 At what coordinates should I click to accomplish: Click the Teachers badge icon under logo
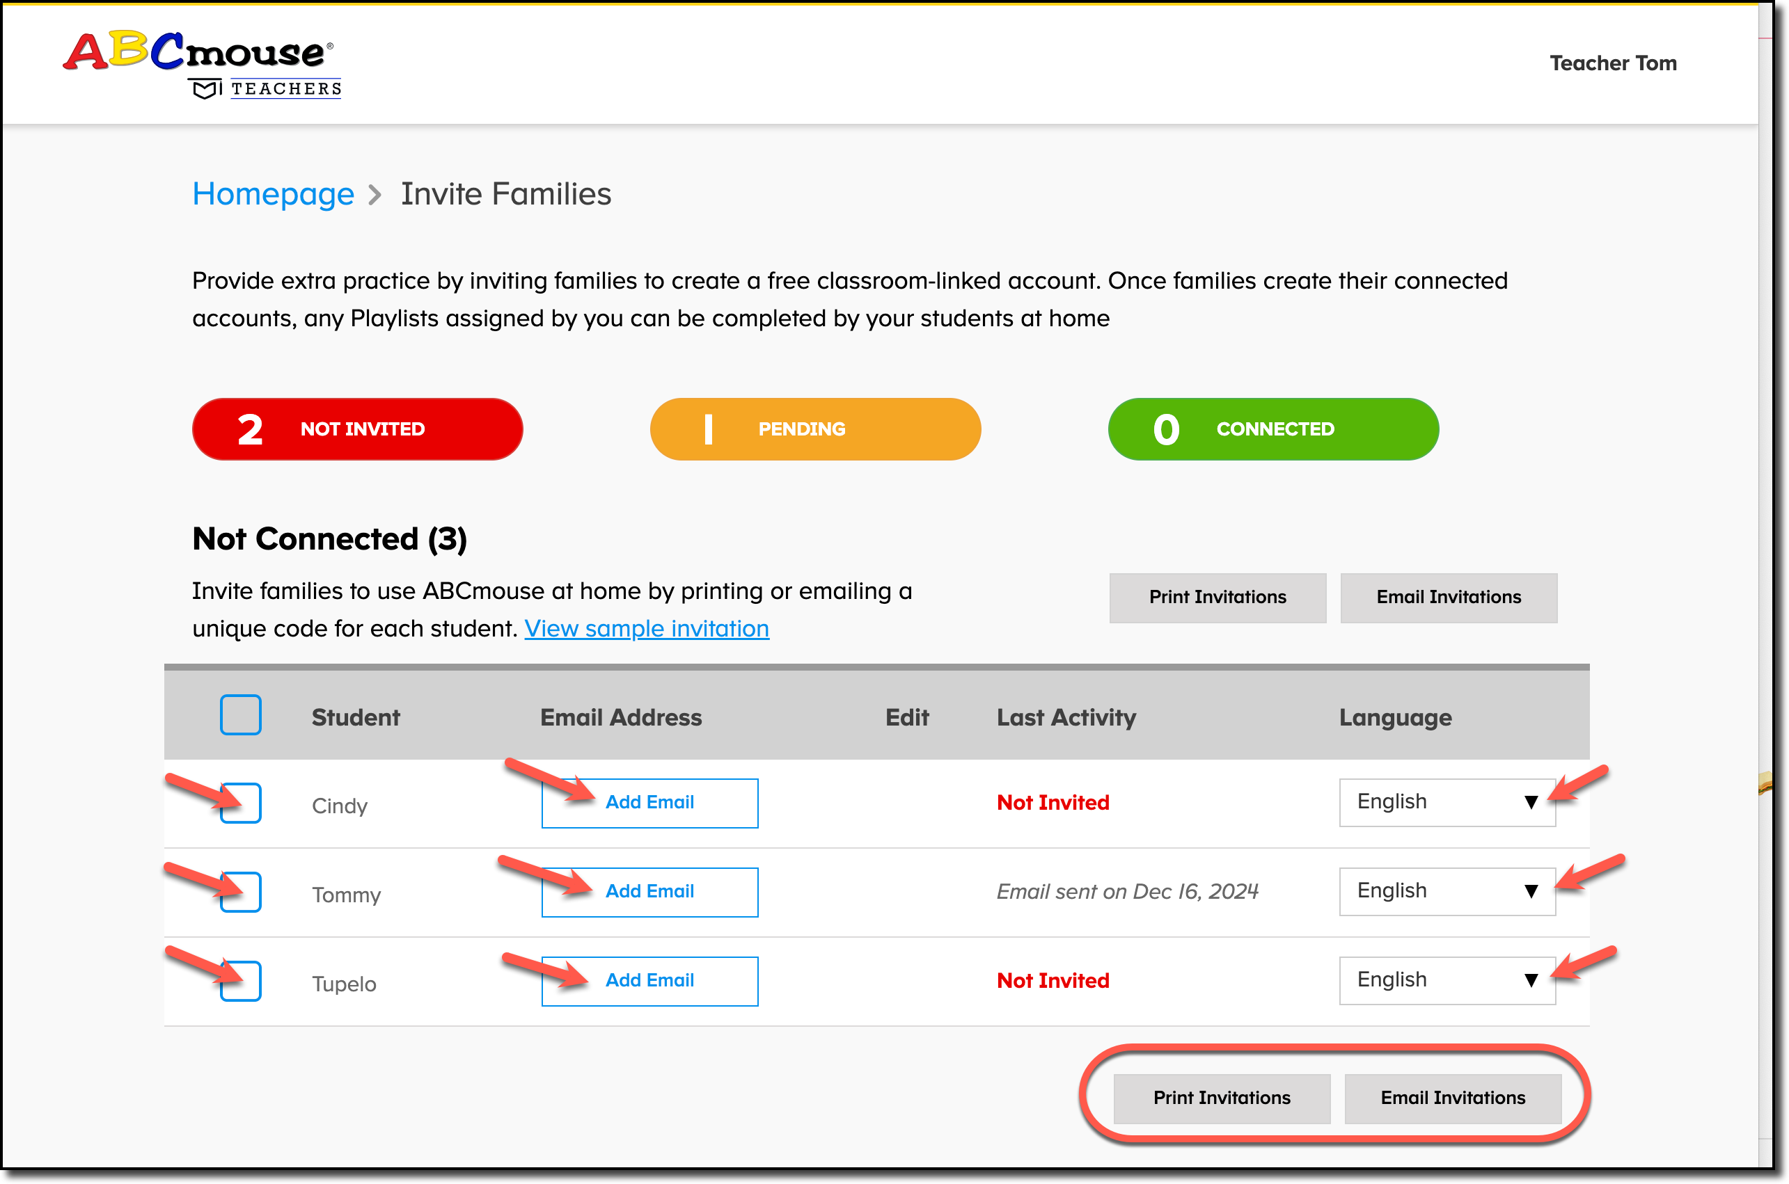pos(204,90)
